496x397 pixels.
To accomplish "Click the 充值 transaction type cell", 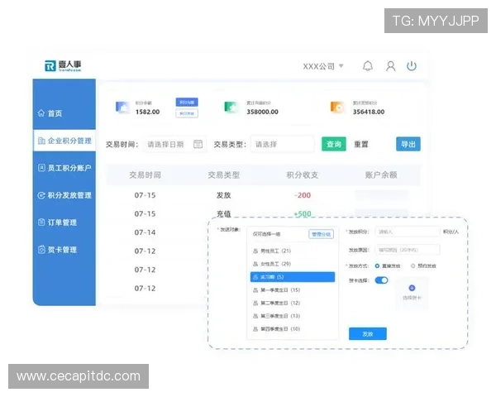I will coord(224,214).
